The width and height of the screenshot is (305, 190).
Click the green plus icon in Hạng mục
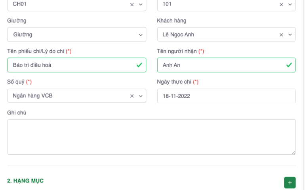point(290,182)
